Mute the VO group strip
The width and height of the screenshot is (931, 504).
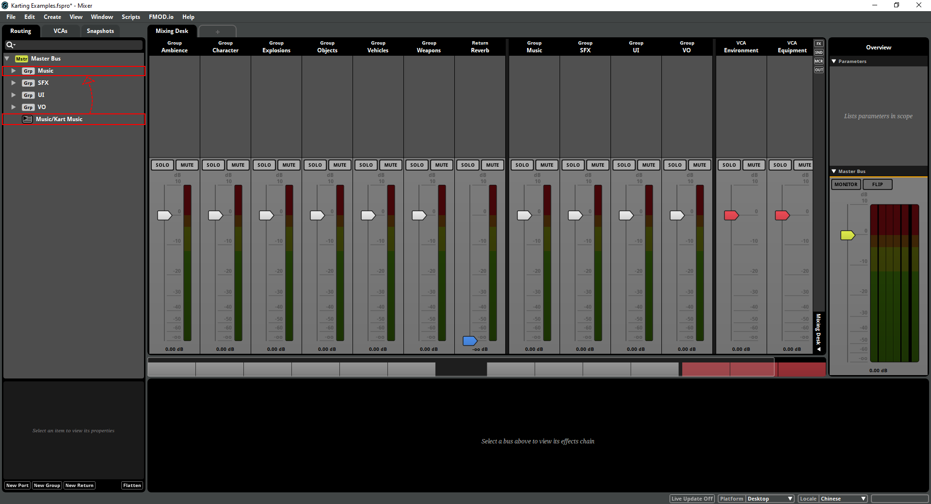pyautogui.click(x=699, y=165)
